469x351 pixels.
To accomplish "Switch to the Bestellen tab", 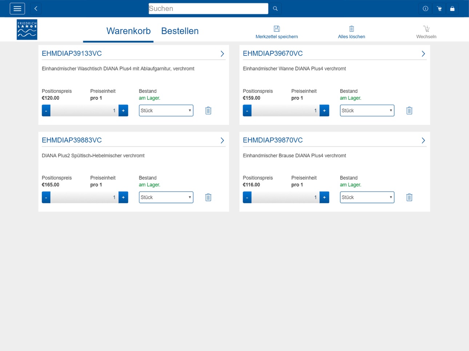I will pos(180,31).
